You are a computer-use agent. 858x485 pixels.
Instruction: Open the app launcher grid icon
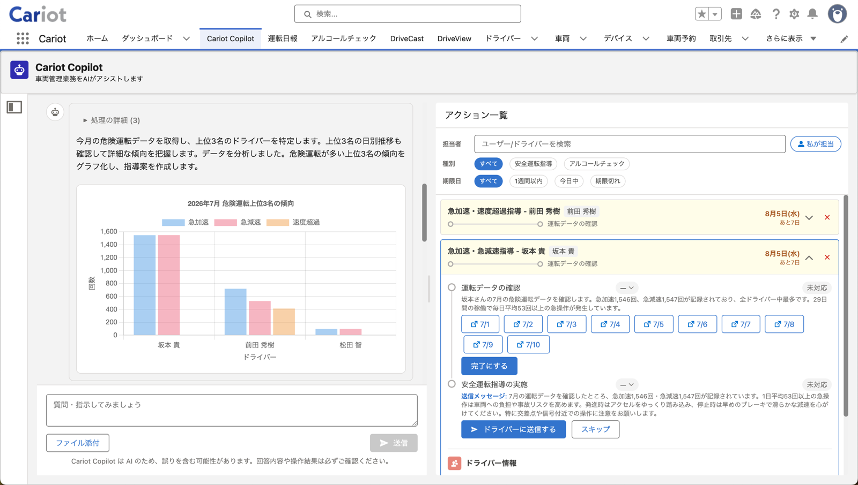pyautogui.click(x=23, y=39)
